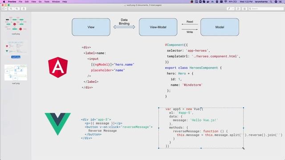
Task: Click the Angular logo
Action: point(58,67)
